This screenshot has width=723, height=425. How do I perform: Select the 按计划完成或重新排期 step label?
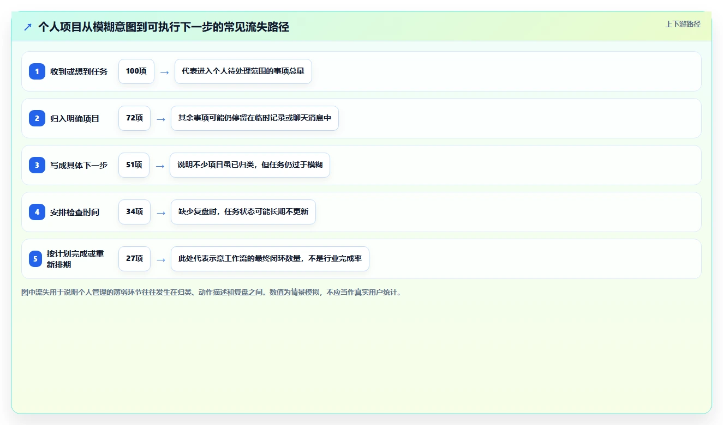pos(75,259)
